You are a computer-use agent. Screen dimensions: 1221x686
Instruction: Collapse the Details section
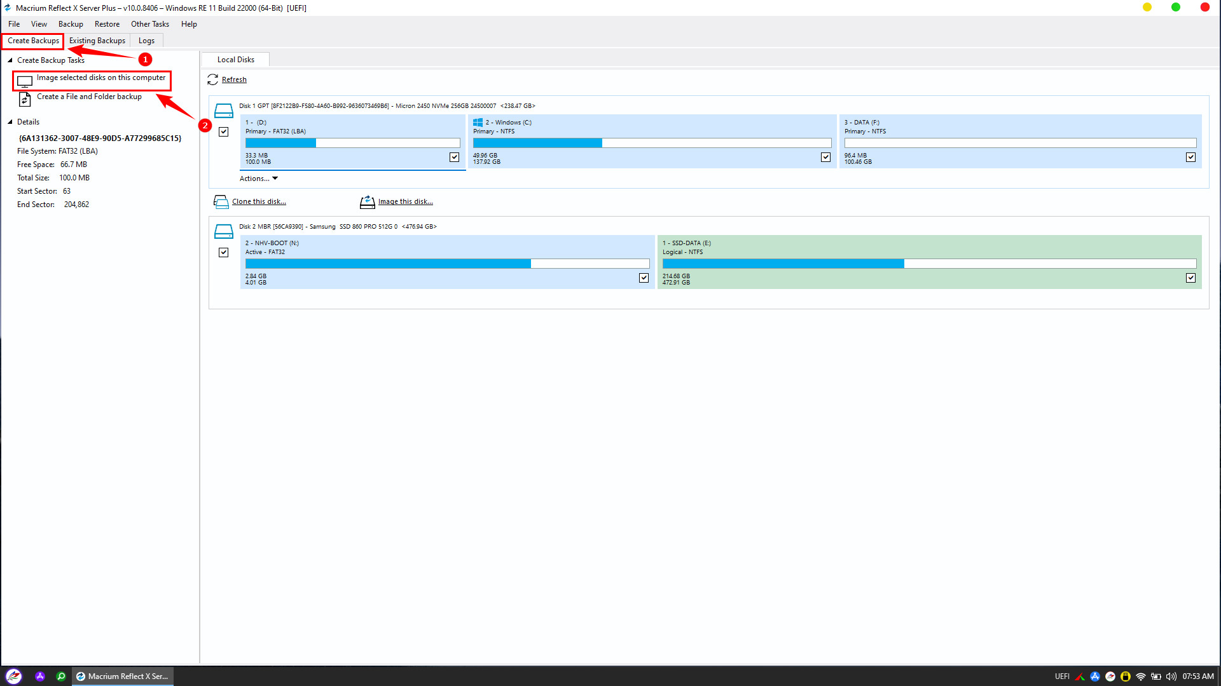tap(10, 122)
